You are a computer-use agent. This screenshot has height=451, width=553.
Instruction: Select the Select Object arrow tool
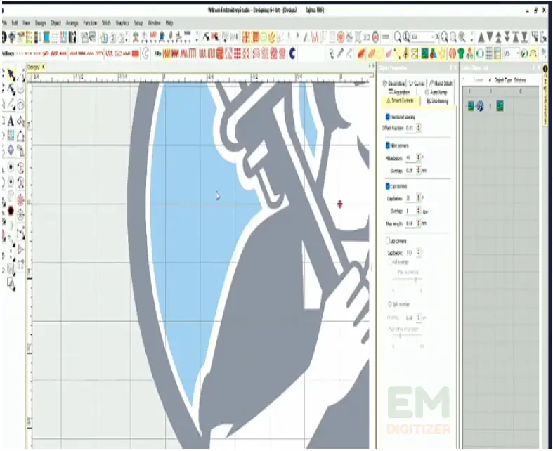pyautogui.click(x=11, y=74)
